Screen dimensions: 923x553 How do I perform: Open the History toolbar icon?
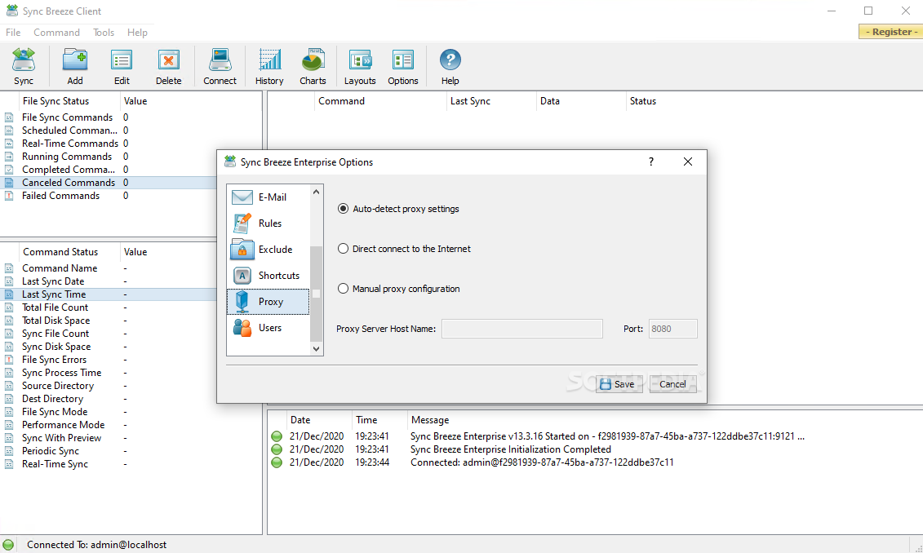pyautogui.click(x=269, y=67)
